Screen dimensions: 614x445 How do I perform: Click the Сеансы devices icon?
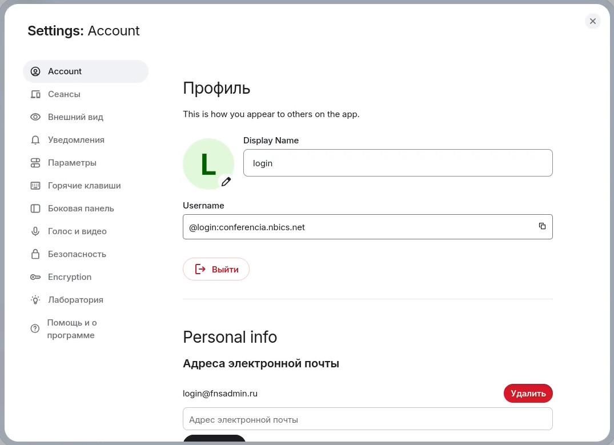pyautogui.click(x=35, y=94)
